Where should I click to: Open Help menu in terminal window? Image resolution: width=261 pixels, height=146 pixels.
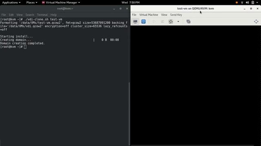click(53, 15)
